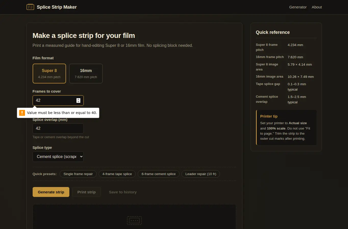This screenshot has height=229, width=348.
Task: Click the "5.79 × 4.14 mm" image area value
Action: [x=300, y=65]
